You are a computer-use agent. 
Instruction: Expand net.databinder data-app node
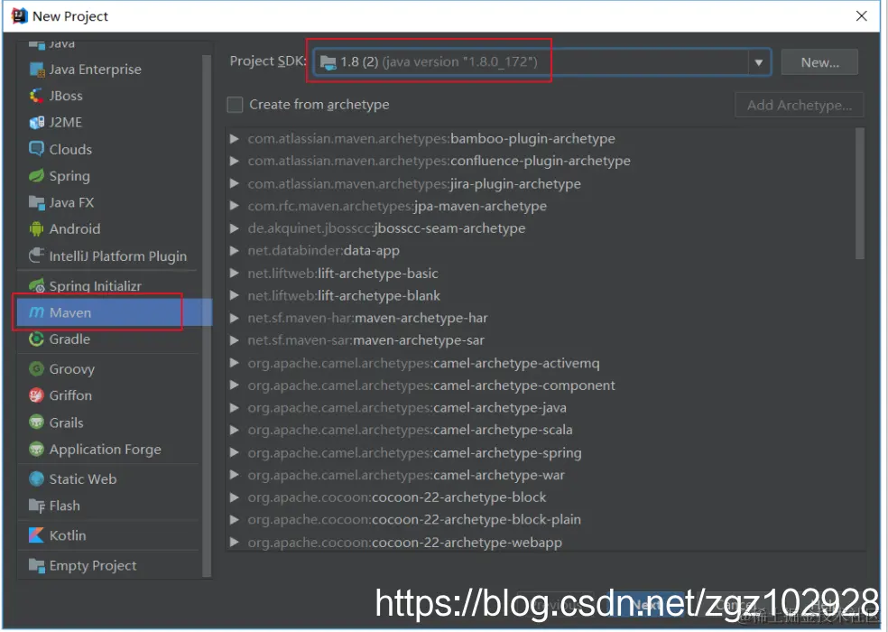(x=234, y=250)
